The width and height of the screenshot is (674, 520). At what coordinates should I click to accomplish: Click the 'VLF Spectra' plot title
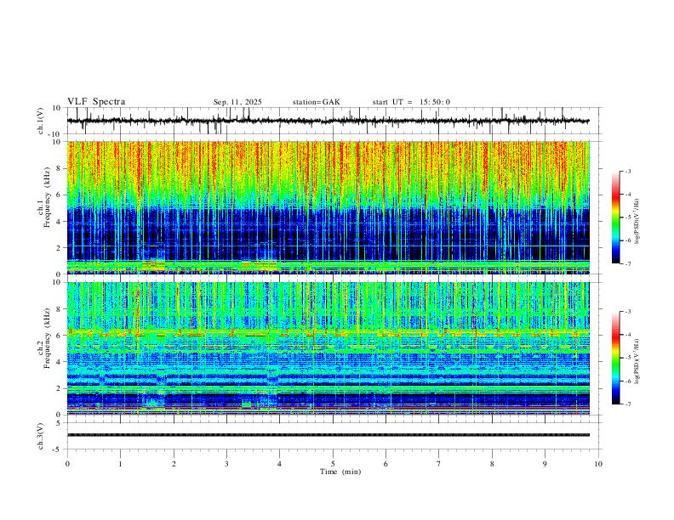point(96,102)
